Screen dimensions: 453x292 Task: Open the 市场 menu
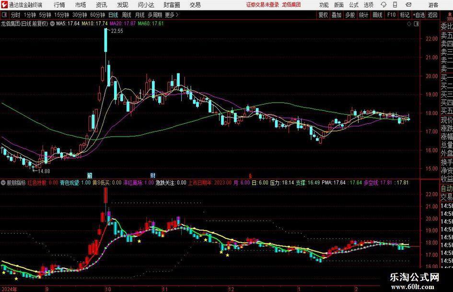[81, 5]
